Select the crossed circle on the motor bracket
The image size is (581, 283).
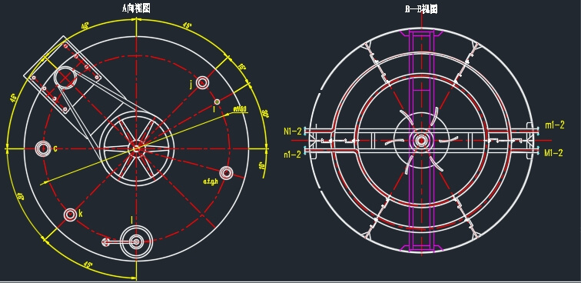tap(65, 78)
